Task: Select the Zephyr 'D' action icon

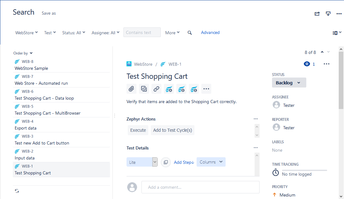Action: (x=181, y=89)
